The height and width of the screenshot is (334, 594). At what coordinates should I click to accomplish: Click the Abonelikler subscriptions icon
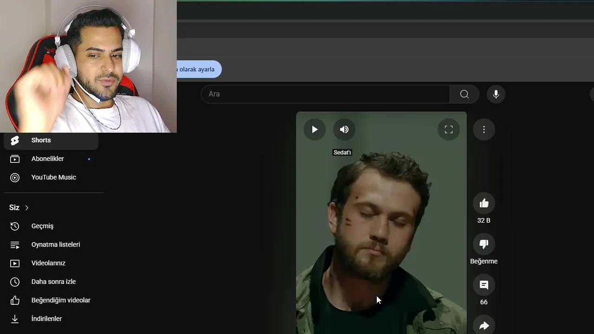point(15,159)
